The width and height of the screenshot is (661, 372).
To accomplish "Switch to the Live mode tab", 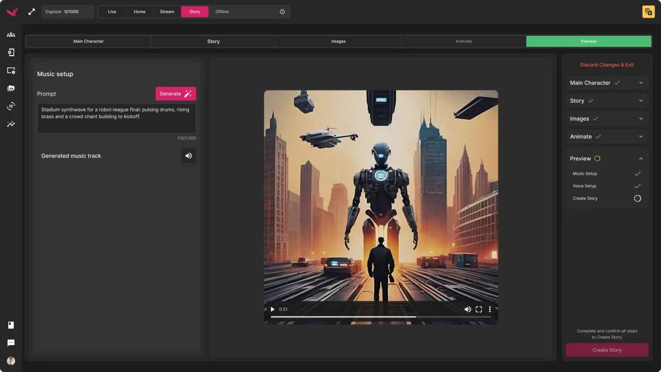I will (x=112, y=12).
